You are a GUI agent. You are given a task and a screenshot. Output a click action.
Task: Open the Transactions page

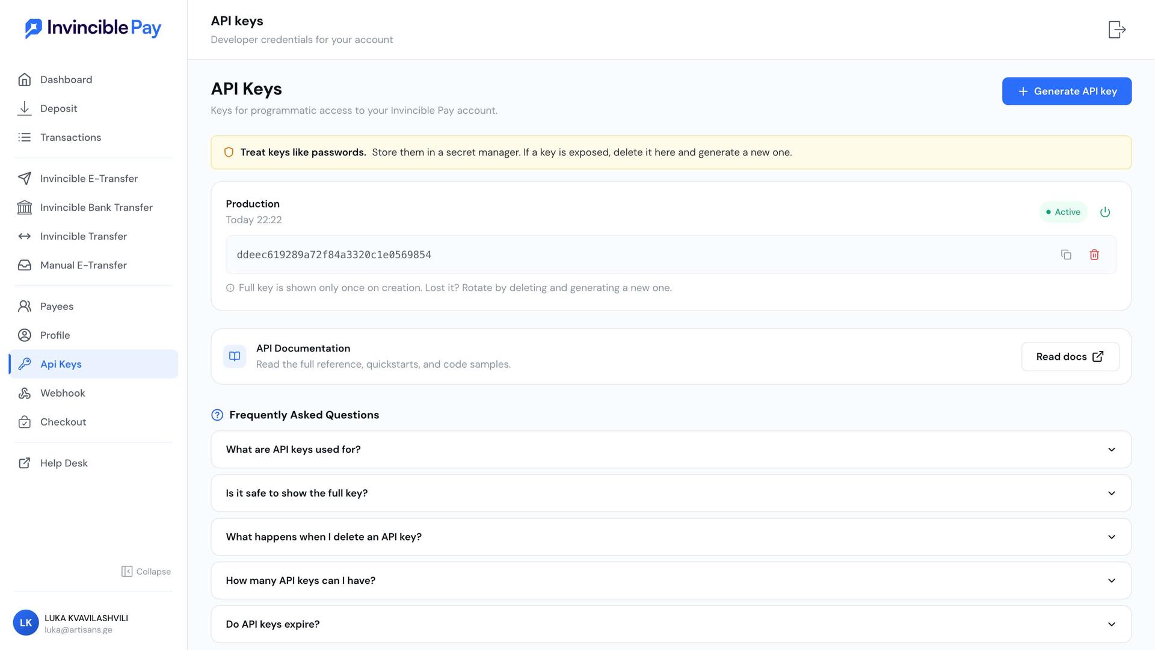click(x=93, y=137)
